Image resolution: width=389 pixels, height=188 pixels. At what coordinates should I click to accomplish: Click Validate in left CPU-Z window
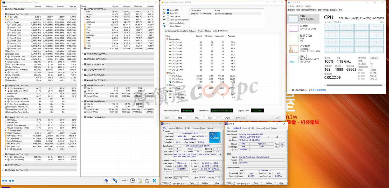pos(205,183)
